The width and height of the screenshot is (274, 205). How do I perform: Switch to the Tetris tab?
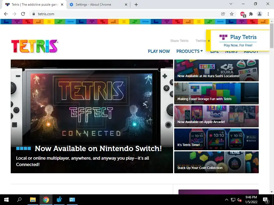point(34,5)
